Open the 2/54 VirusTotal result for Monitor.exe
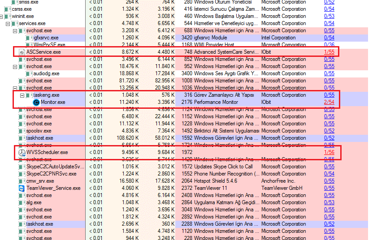This screenshot has height=240, width=377. click(329, 102)
